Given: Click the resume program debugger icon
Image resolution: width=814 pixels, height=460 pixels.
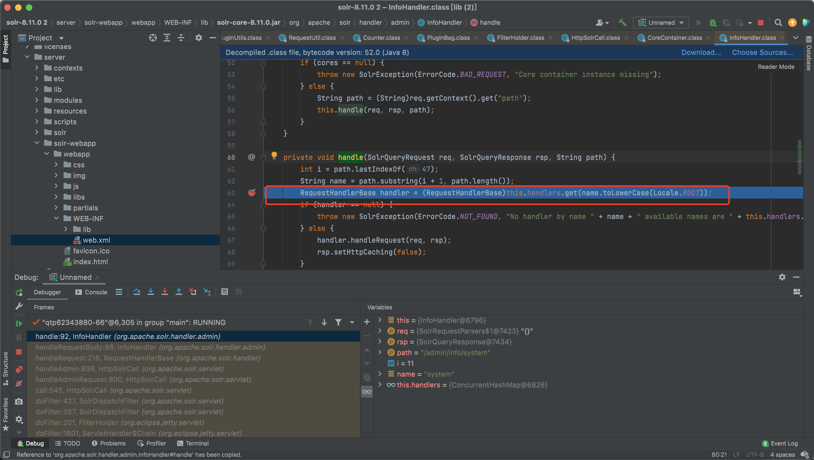Looking at the screenshot, I should 19,322.
